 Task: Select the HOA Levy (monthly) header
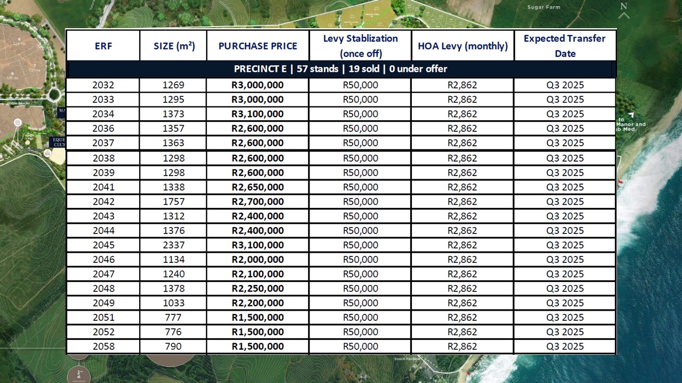coord(462,46)
